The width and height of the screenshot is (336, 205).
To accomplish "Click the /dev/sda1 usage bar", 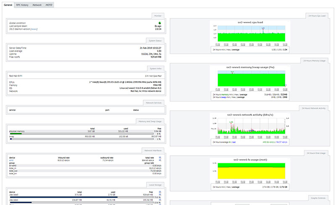I will 81,202.
